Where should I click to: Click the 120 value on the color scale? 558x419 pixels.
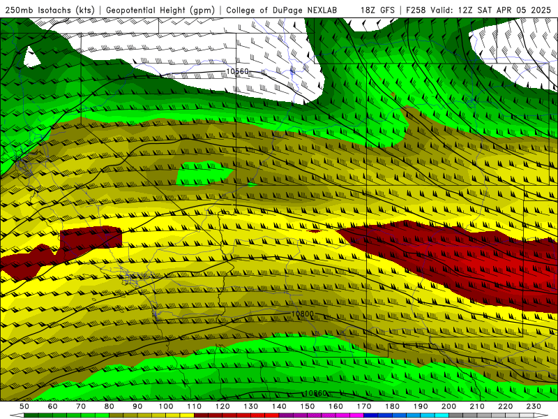pos(223,406)
